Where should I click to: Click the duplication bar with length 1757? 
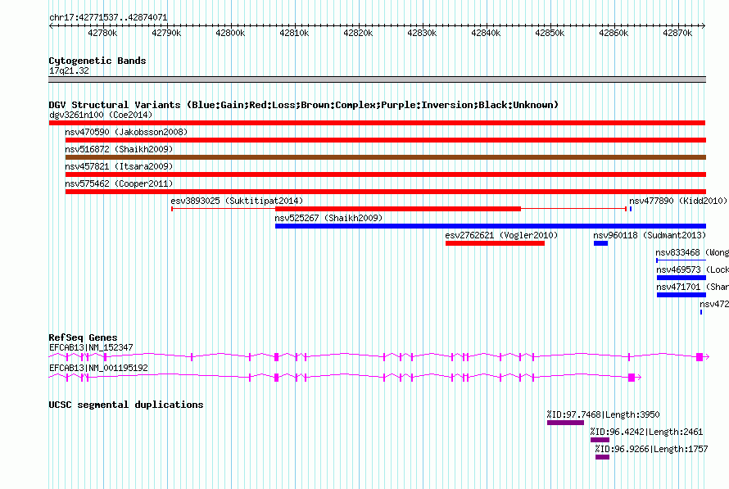602,457
